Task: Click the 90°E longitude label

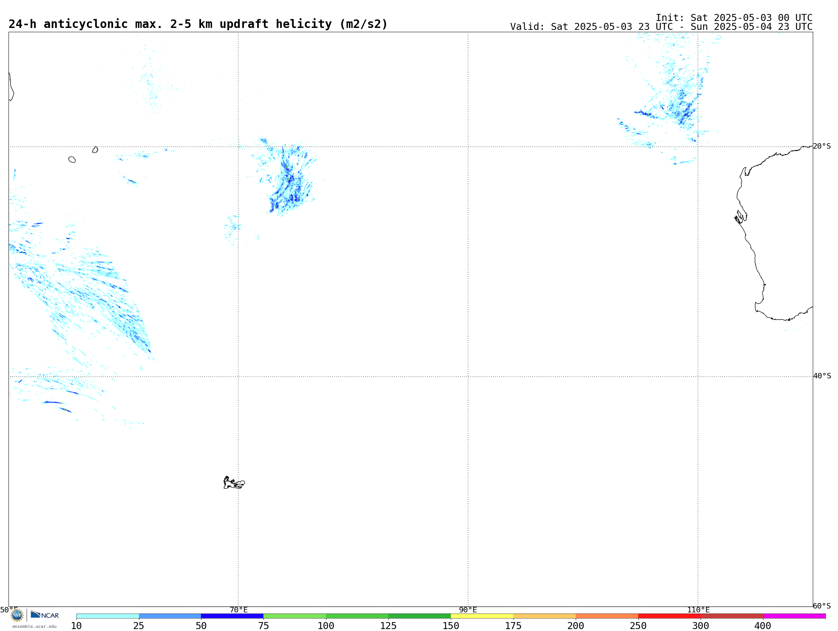Action: (468, 610)
